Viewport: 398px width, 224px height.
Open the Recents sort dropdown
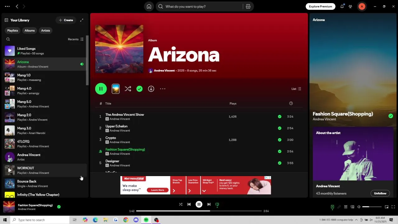[76, 39]
